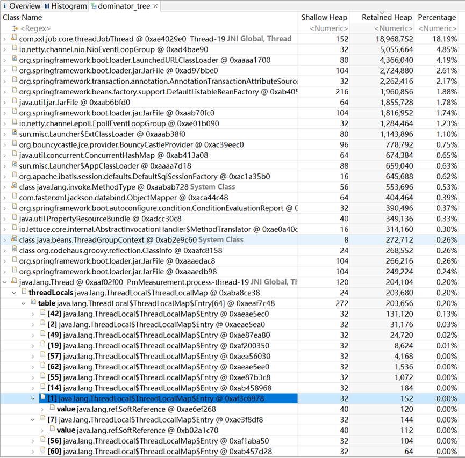Expand the com.xxl.job.core.thread.JobThread row
Screen dimensions: 465x458
pos(4,39)
